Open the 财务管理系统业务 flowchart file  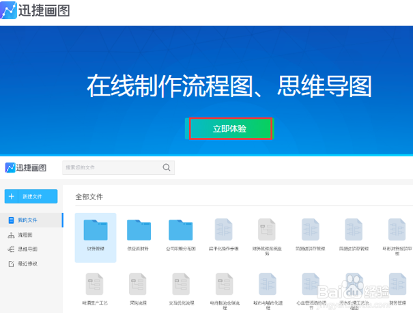click(x=267, y=237)
